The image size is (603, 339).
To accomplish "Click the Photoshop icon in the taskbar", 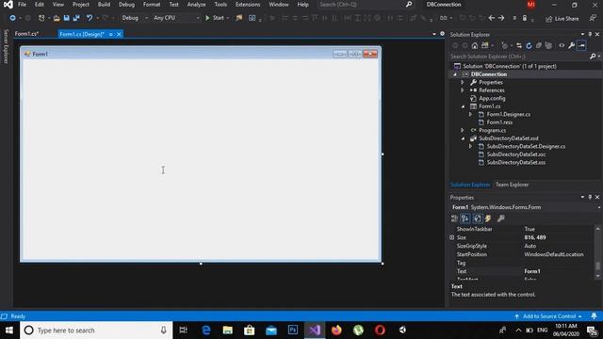I will tap(293, 331).
